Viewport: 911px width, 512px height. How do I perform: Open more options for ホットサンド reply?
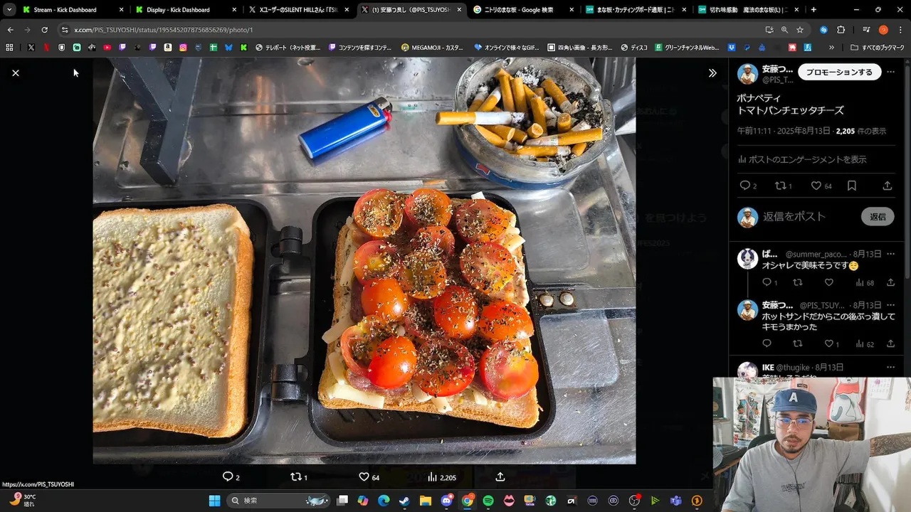click(890, 305)
